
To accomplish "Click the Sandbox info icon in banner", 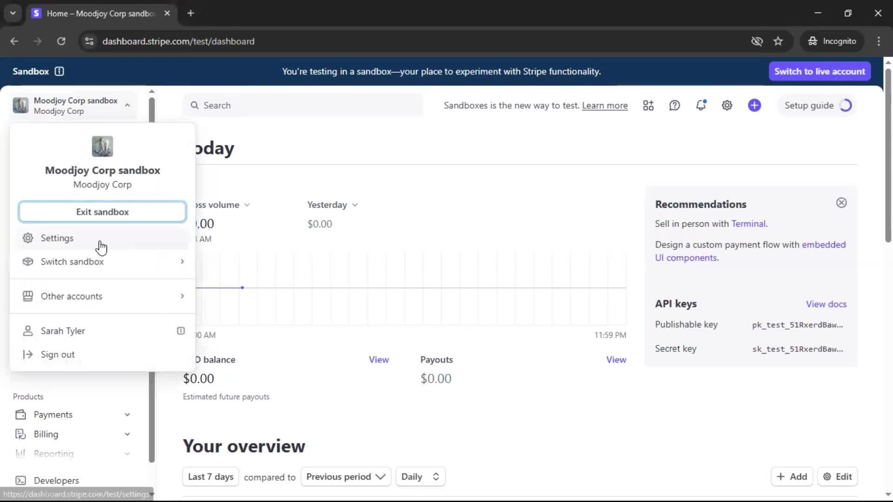I will (59, 71).
